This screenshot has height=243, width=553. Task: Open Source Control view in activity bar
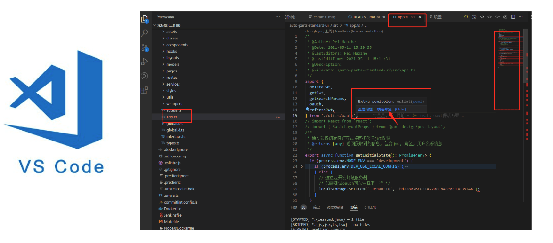[x=145, y=47]
